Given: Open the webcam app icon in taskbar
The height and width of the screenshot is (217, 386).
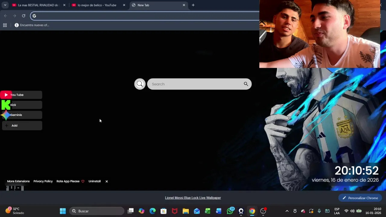Looking at the screenshot, I should coord(241,211).
